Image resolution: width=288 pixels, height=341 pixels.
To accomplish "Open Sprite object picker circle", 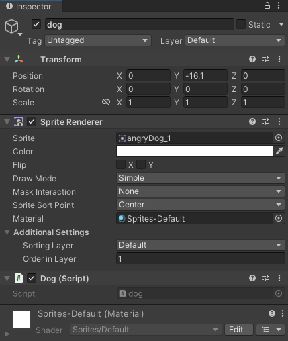I will click(279, 138).
